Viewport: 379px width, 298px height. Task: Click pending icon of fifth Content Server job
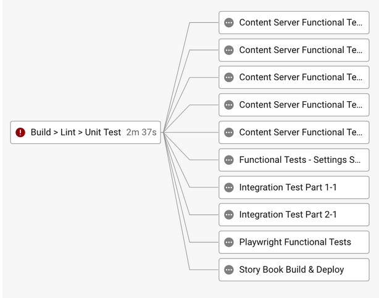229,133
